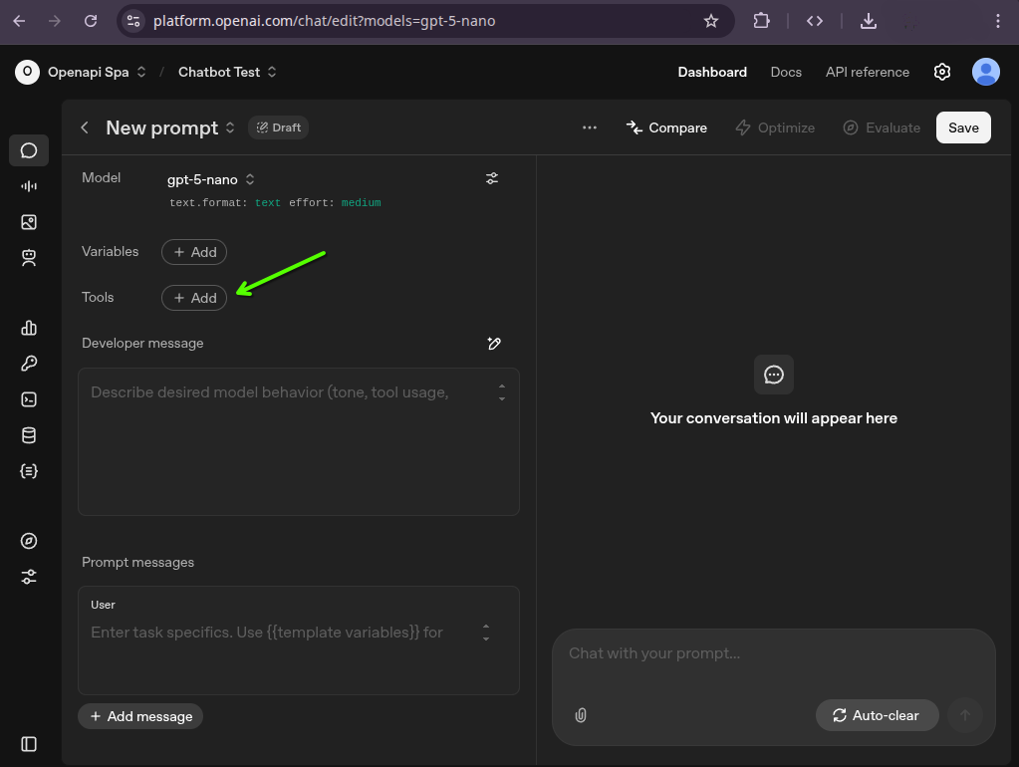Save the current prompt
The height and width of the screenshot is (767, 1019).
pyautogui.click(x=962, y=128)
